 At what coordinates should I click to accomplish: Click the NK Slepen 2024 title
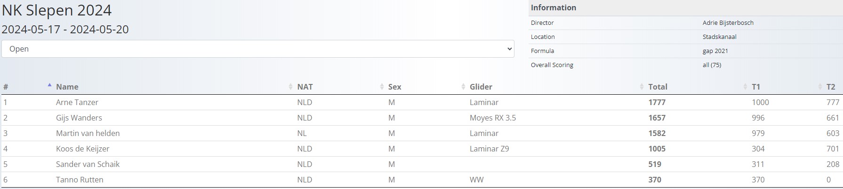57,10
